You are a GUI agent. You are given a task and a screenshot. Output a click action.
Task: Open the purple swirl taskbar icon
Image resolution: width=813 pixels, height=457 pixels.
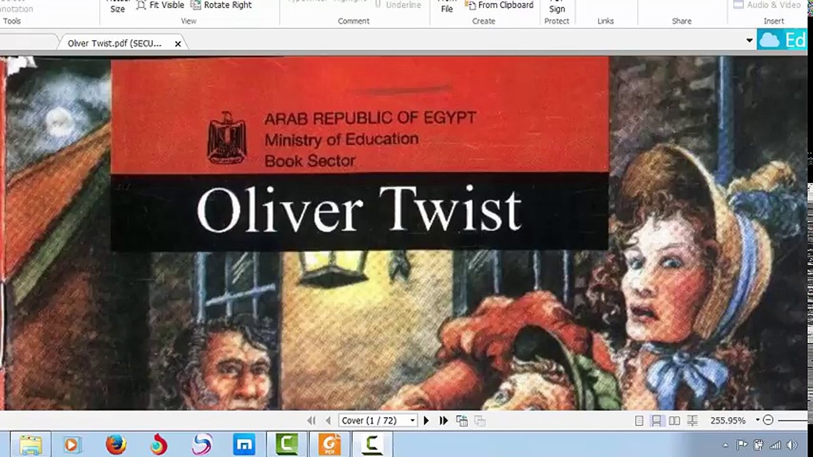(x=202, y=444)
